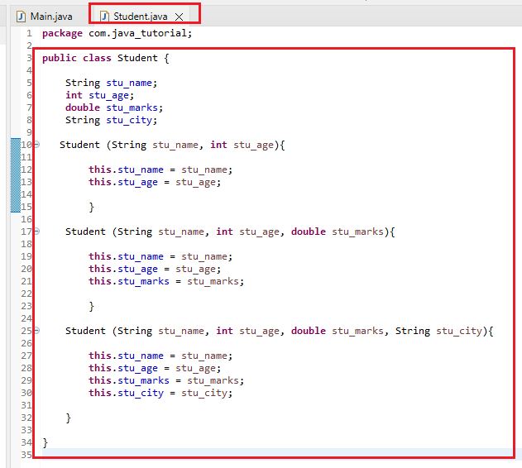The height and width of the screenshot is (468, 522).
Task: Click 'this.stu_age = stu_age;' on line 13
Action: click(x=155, y=182)
